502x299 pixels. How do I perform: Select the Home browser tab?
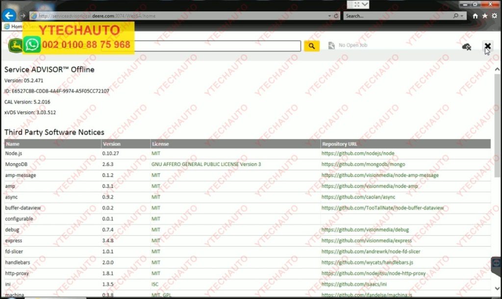click(13, 26)
